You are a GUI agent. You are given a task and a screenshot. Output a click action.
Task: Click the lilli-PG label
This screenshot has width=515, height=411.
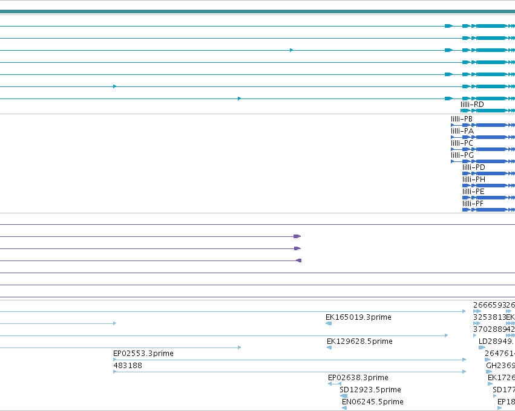tap(462, 155)
